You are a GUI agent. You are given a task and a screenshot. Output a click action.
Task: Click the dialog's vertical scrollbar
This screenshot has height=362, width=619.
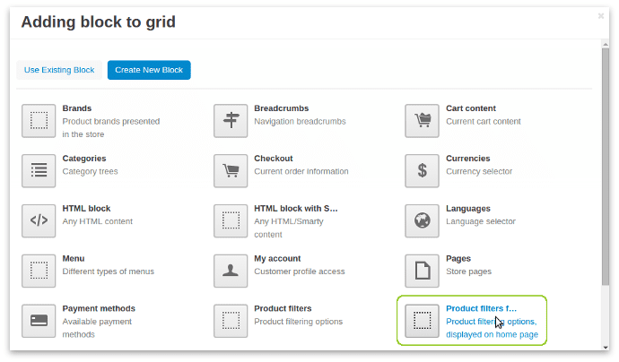[x=605, y=179]
